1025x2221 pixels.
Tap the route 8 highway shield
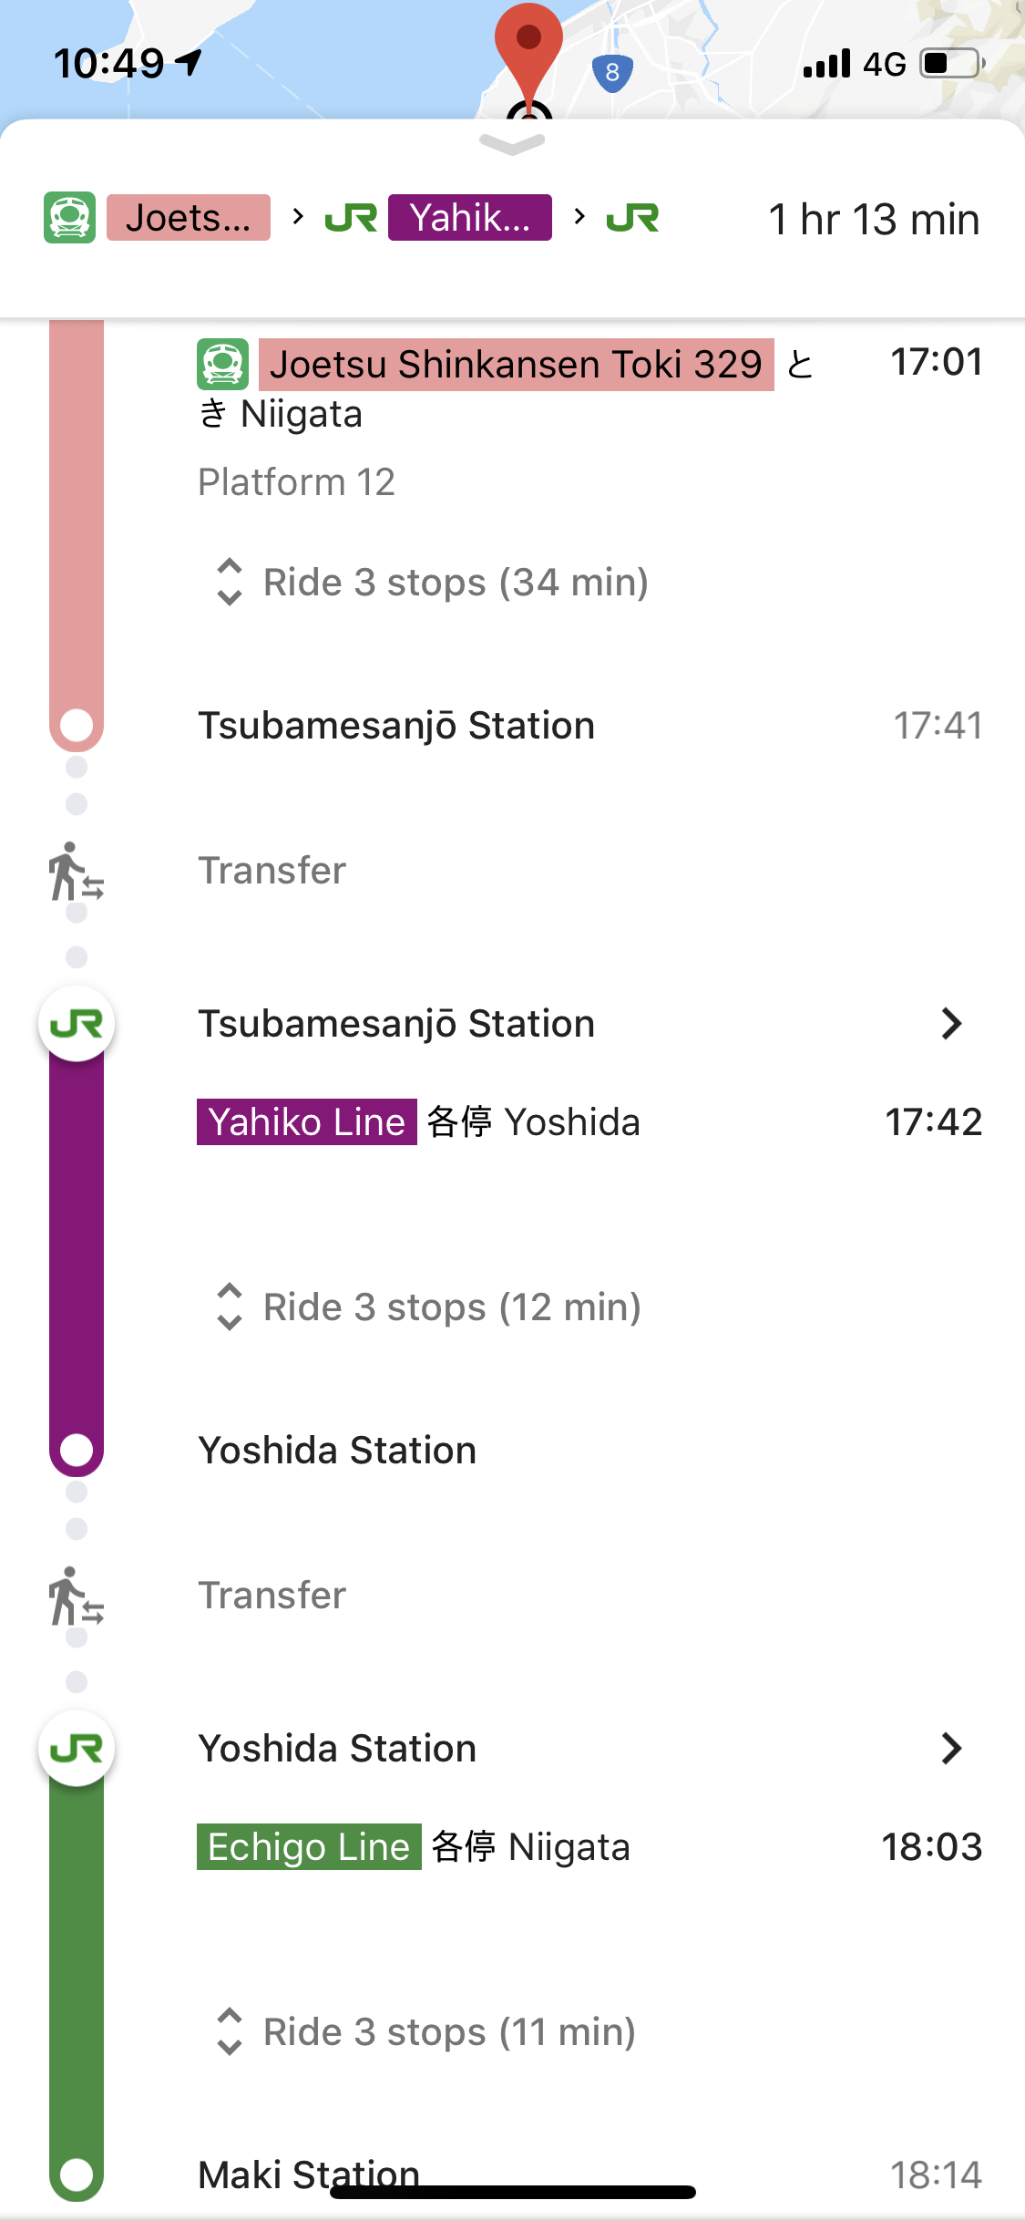click(x=612, y=72)
